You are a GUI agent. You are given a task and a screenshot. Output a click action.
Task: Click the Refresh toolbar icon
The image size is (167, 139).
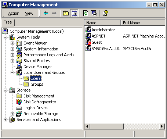click(x=86, y=13)
